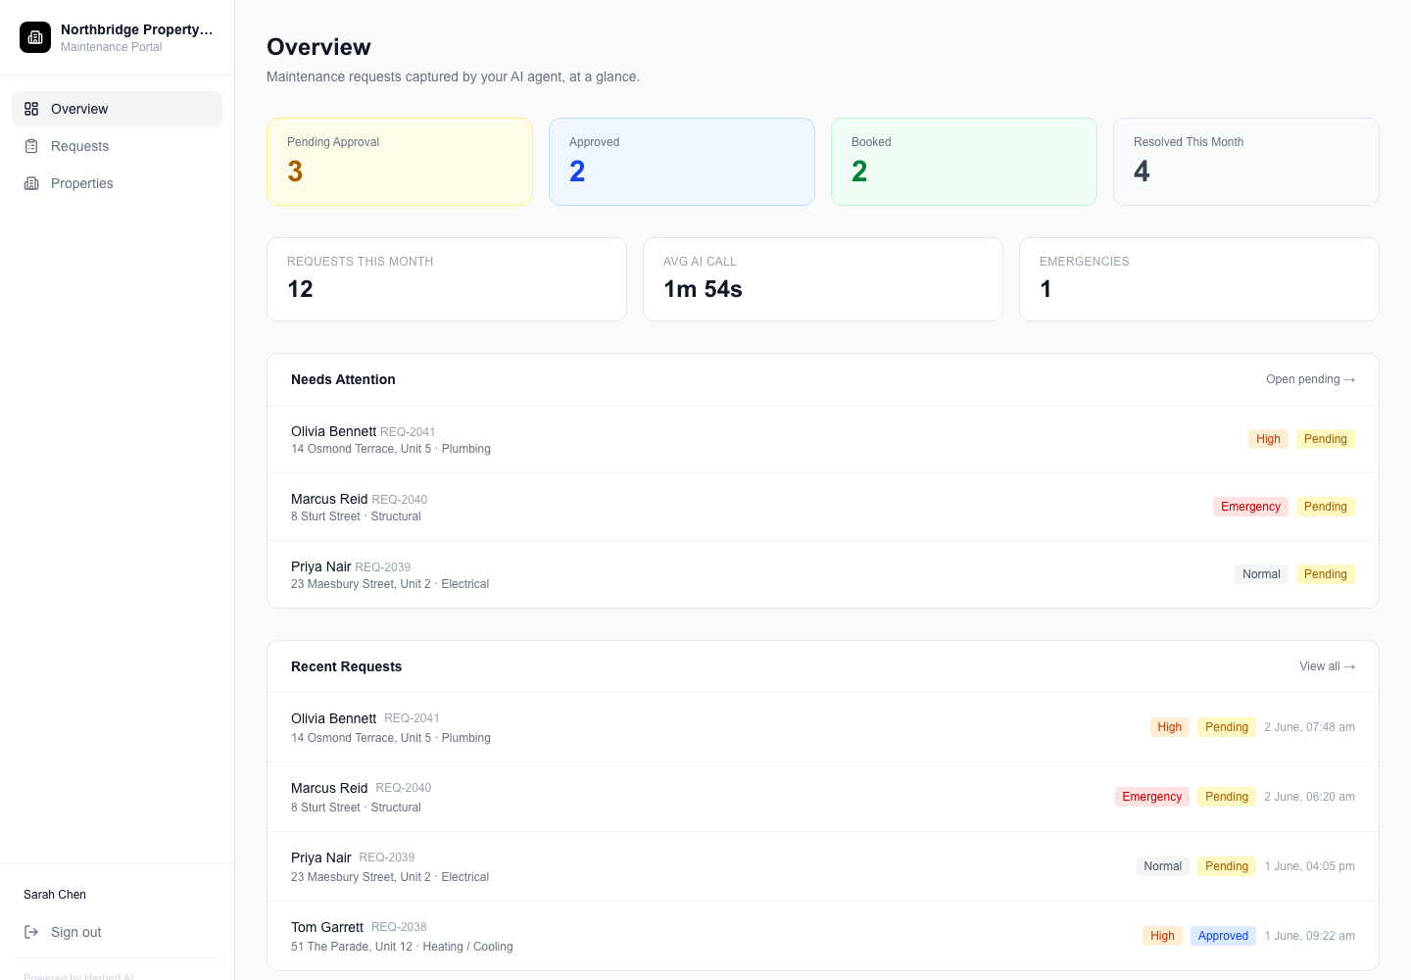
Task: Click the timestamp 1 June, 04:05 pm
Action: (1309, 866)
